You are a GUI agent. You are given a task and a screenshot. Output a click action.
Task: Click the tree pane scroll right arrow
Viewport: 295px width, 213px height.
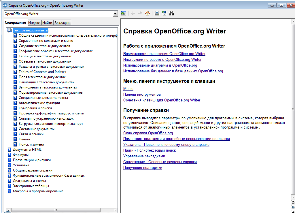click(x=115, y=210)
